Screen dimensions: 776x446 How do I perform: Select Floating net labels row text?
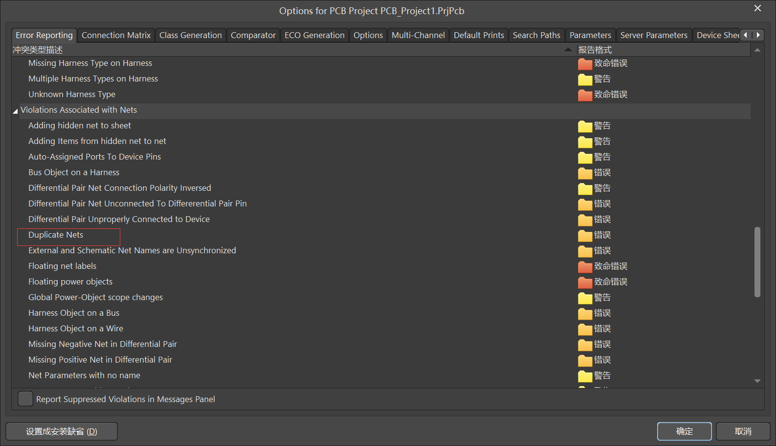click(x=62, y=266)
